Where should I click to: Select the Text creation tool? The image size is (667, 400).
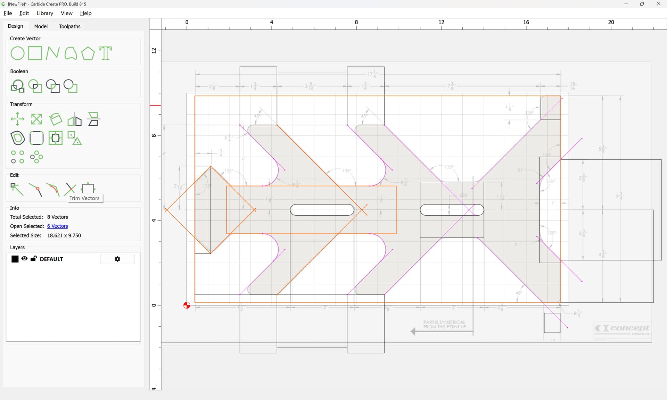[x=106, y=53]
